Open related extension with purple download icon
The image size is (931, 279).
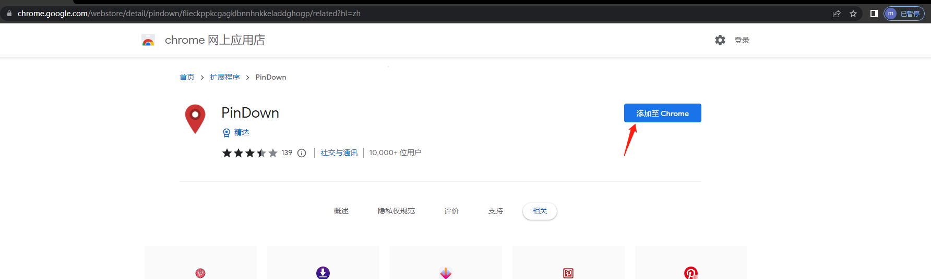click(x=323, y=263)
